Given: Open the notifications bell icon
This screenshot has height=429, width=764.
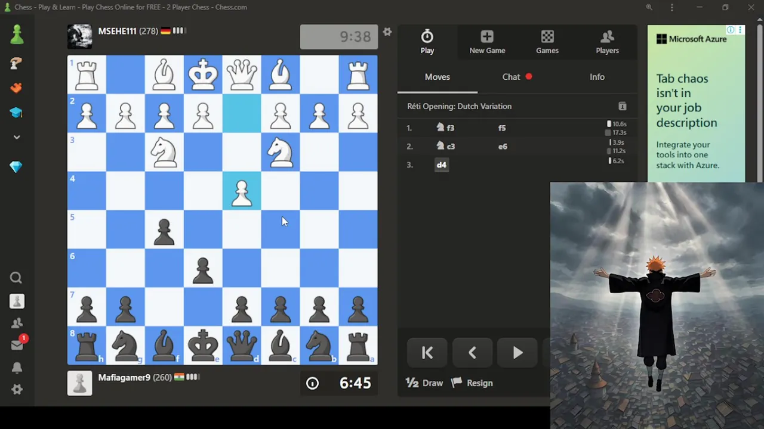Looking at the screenshot, I should [x=17, y=367].
